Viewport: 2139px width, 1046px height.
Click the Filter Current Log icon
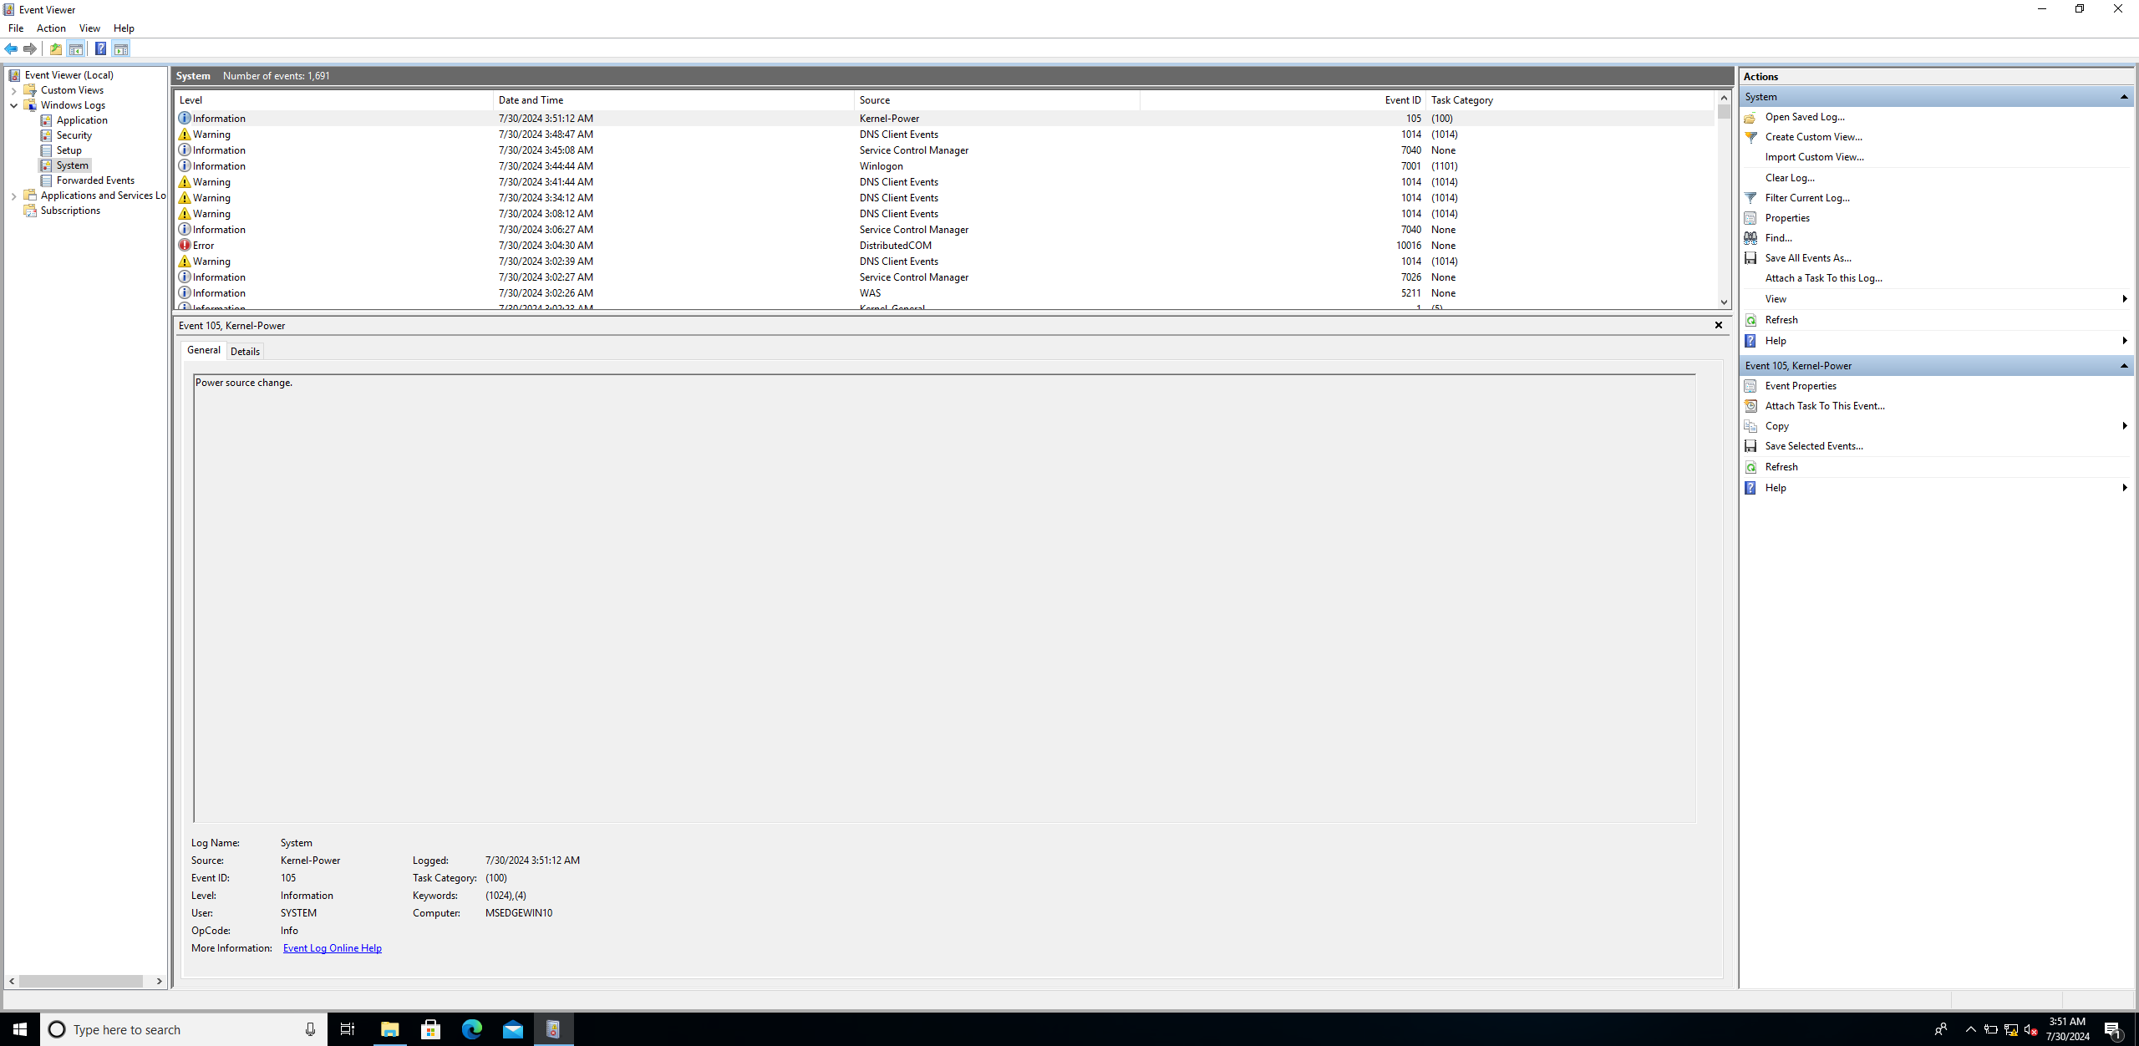click(1750, 196)
